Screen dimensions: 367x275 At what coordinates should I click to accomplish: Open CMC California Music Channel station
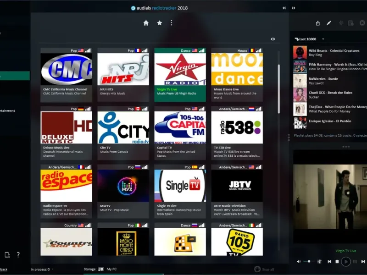point(66,75)
